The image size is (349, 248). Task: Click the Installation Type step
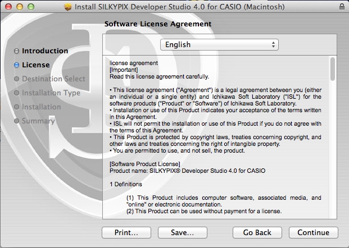point(51,93)
